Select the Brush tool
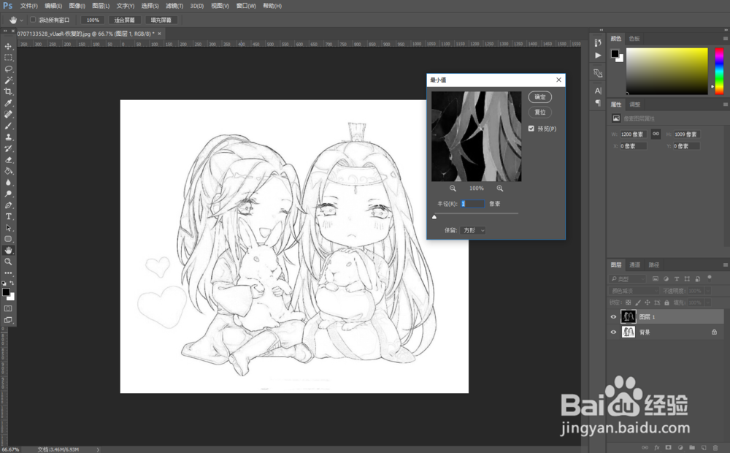This screenshot has width=730, height=453. coord(8,126)
